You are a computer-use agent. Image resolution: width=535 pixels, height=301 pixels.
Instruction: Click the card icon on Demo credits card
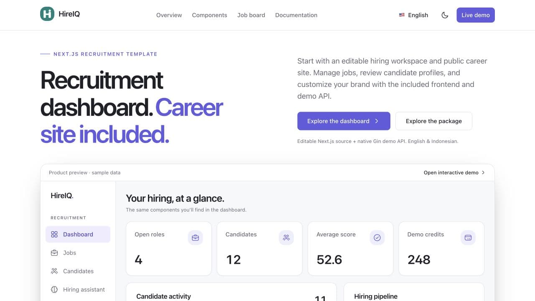468,237
